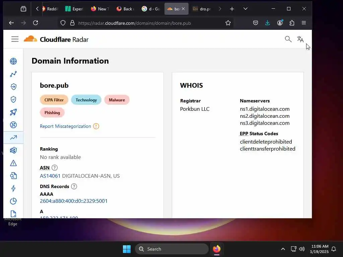This screenshot has width=343, height=257.
Task: Save the page to Pocket
Action: [255, 23]
